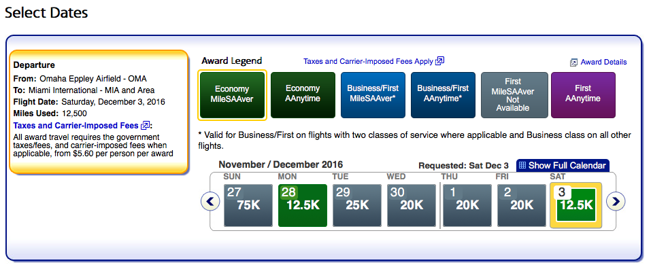
Task: Pick Wednesday 30 at 20K miles
Action: (x=412, y=206)
